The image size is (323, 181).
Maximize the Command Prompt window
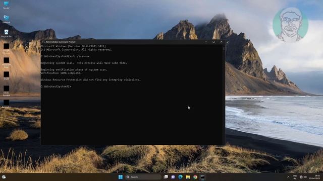coord(213,42)
